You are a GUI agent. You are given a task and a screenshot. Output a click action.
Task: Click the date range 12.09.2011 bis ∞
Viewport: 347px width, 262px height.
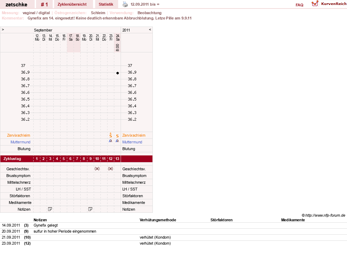(145, 4)
